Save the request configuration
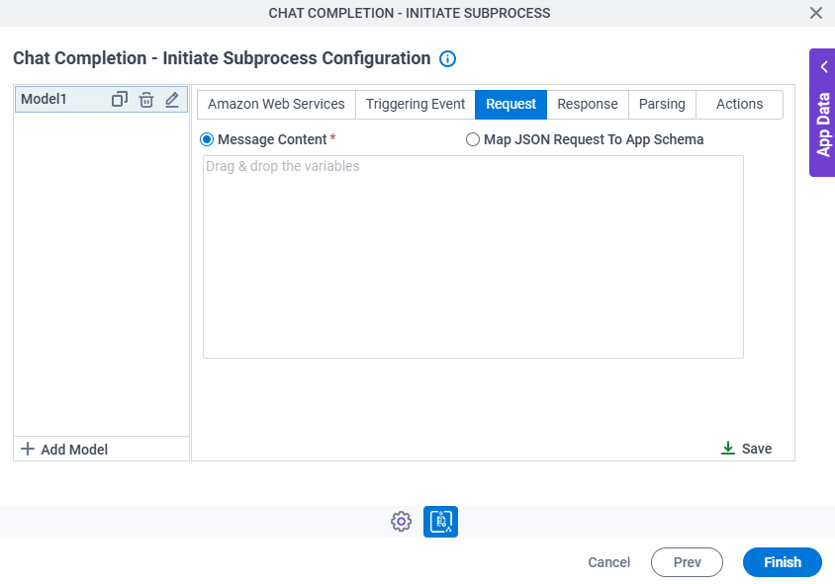 click(746, 449)
